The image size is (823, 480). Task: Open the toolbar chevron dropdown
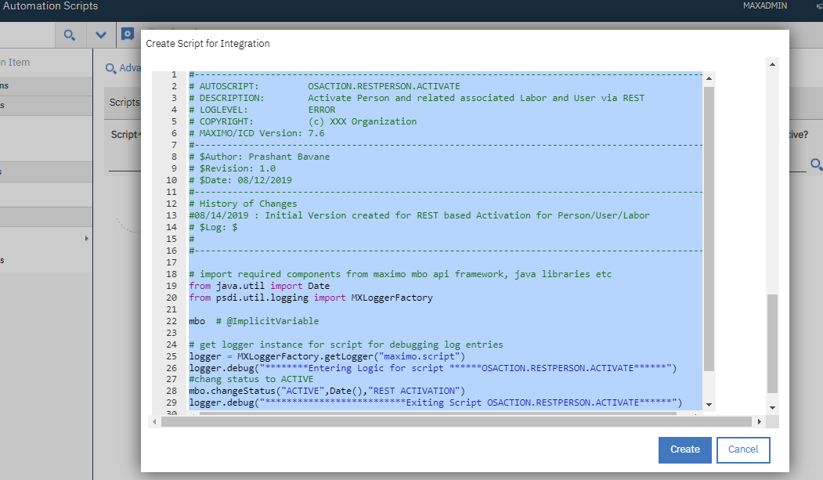pos(101,34)
